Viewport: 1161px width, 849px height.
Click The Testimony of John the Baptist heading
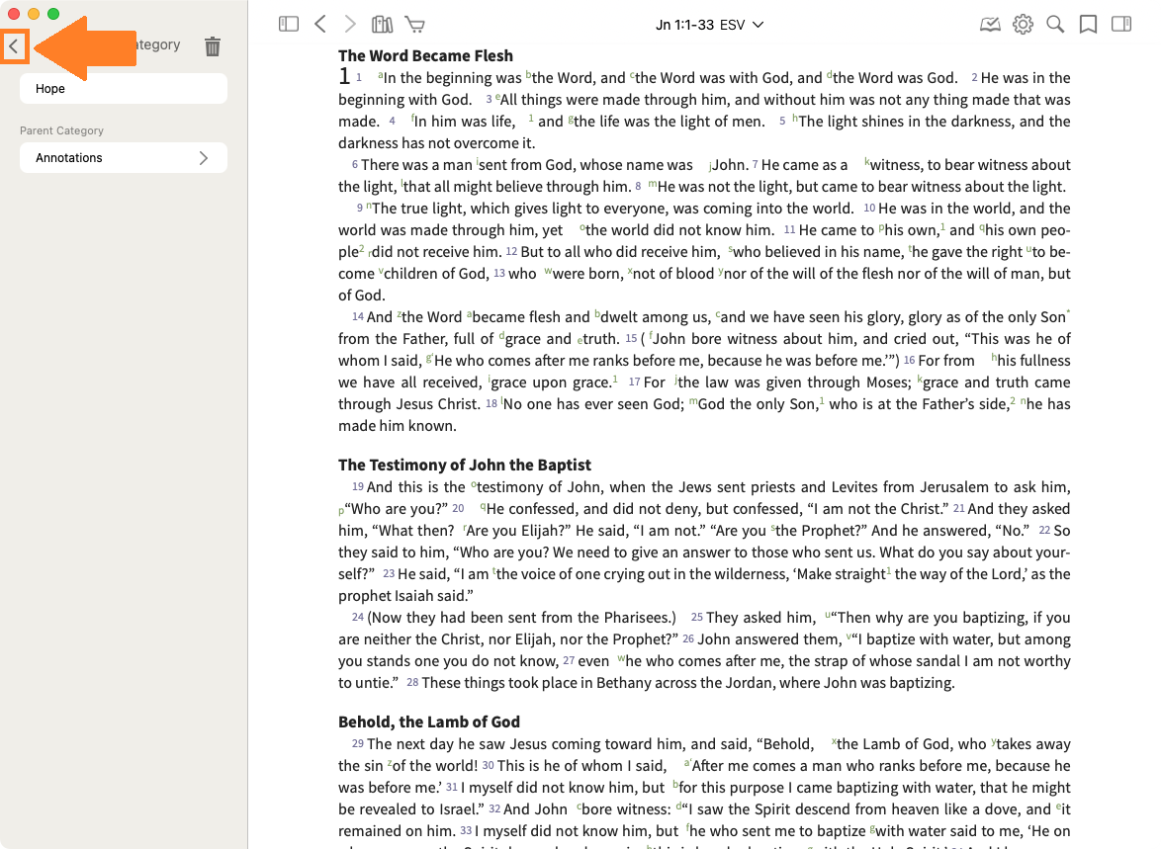tap(465, 465)
